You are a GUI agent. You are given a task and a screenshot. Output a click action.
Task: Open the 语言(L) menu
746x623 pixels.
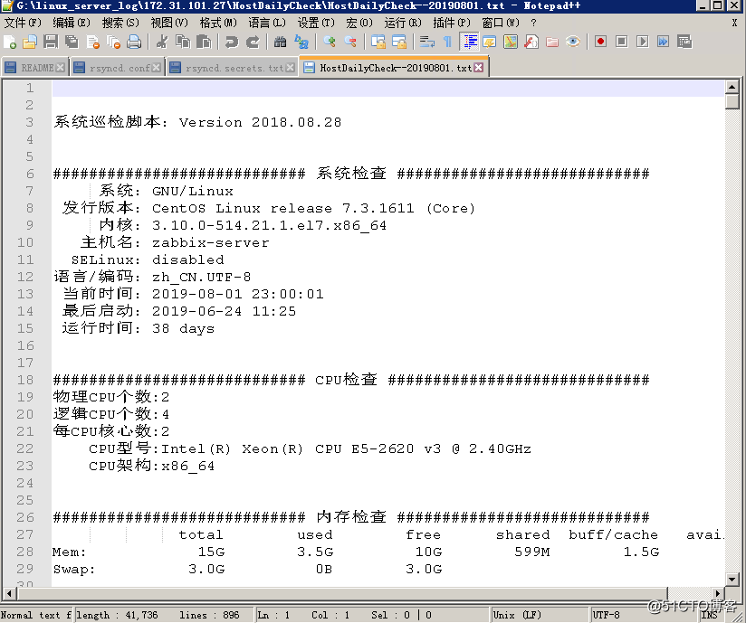click(267, 23)
